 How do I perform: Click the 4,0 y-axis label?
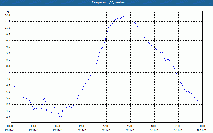(8, 117)
